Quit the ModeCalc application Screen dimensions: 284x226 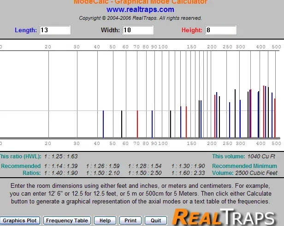[x=156, y=220]
